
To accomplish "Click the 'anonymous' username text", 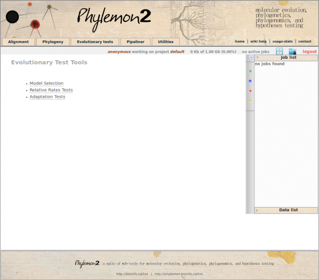I will tap(119, 52).
